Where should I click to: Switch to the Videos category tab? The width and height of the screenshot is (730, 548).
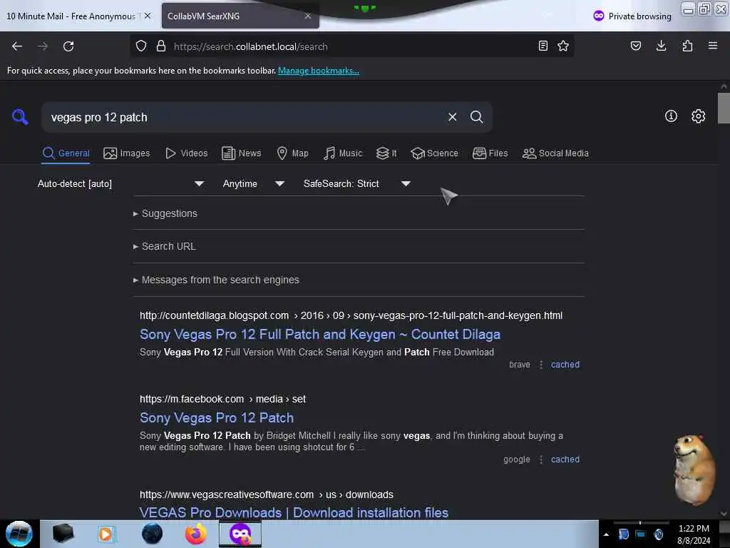coord(187,153)
